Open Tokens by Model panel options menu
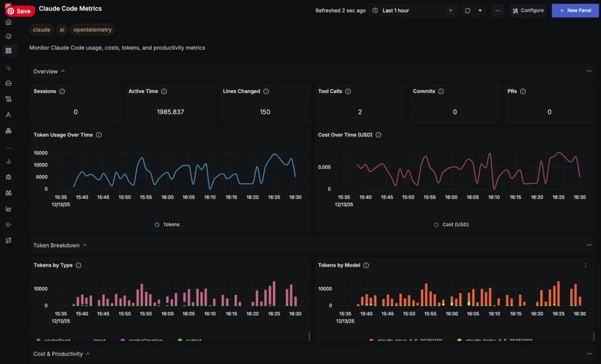Screen dimensions: 601x364 585,265
